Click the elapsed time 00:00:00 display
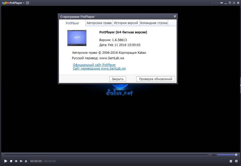 (36, 161)
